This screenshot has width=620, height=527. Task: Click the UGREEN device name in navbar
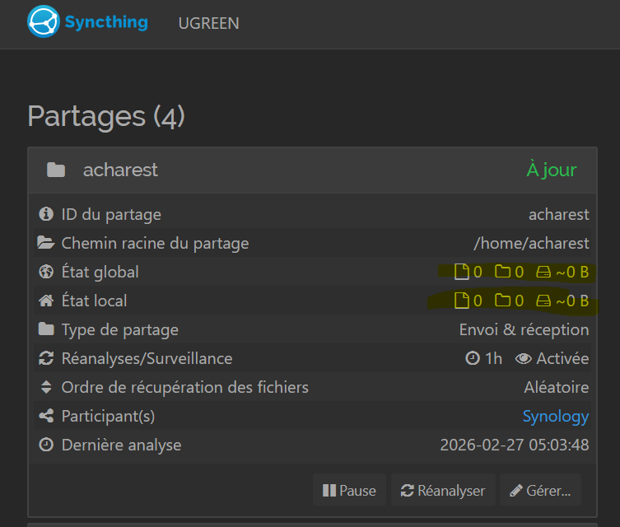coord(208,23)
